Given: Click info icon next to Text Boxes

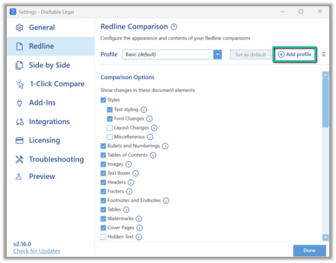Looking at the screenshot, I should [135, 173].
